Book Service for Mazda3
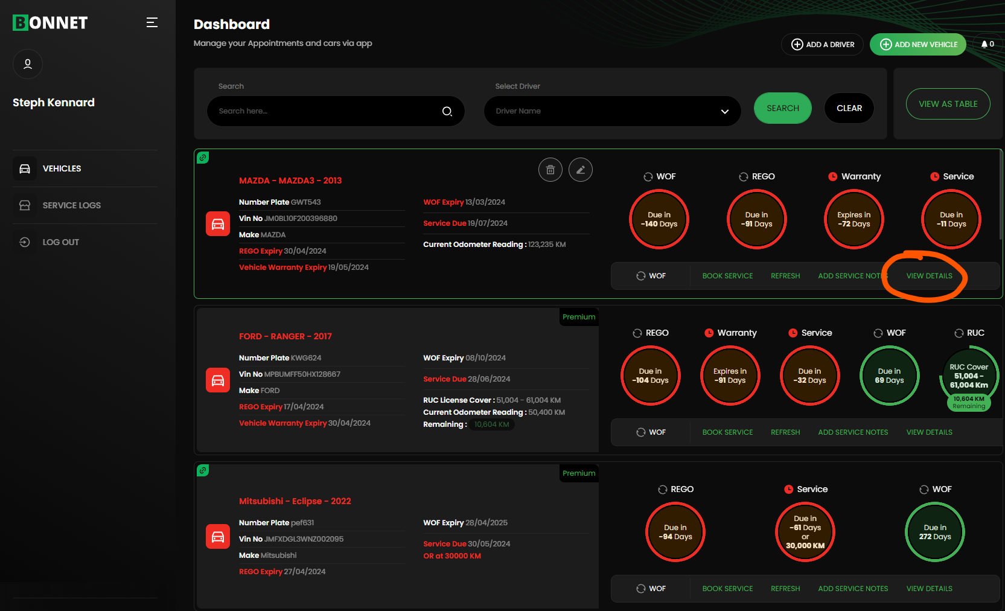1005x611 pixels. (727, 276)
